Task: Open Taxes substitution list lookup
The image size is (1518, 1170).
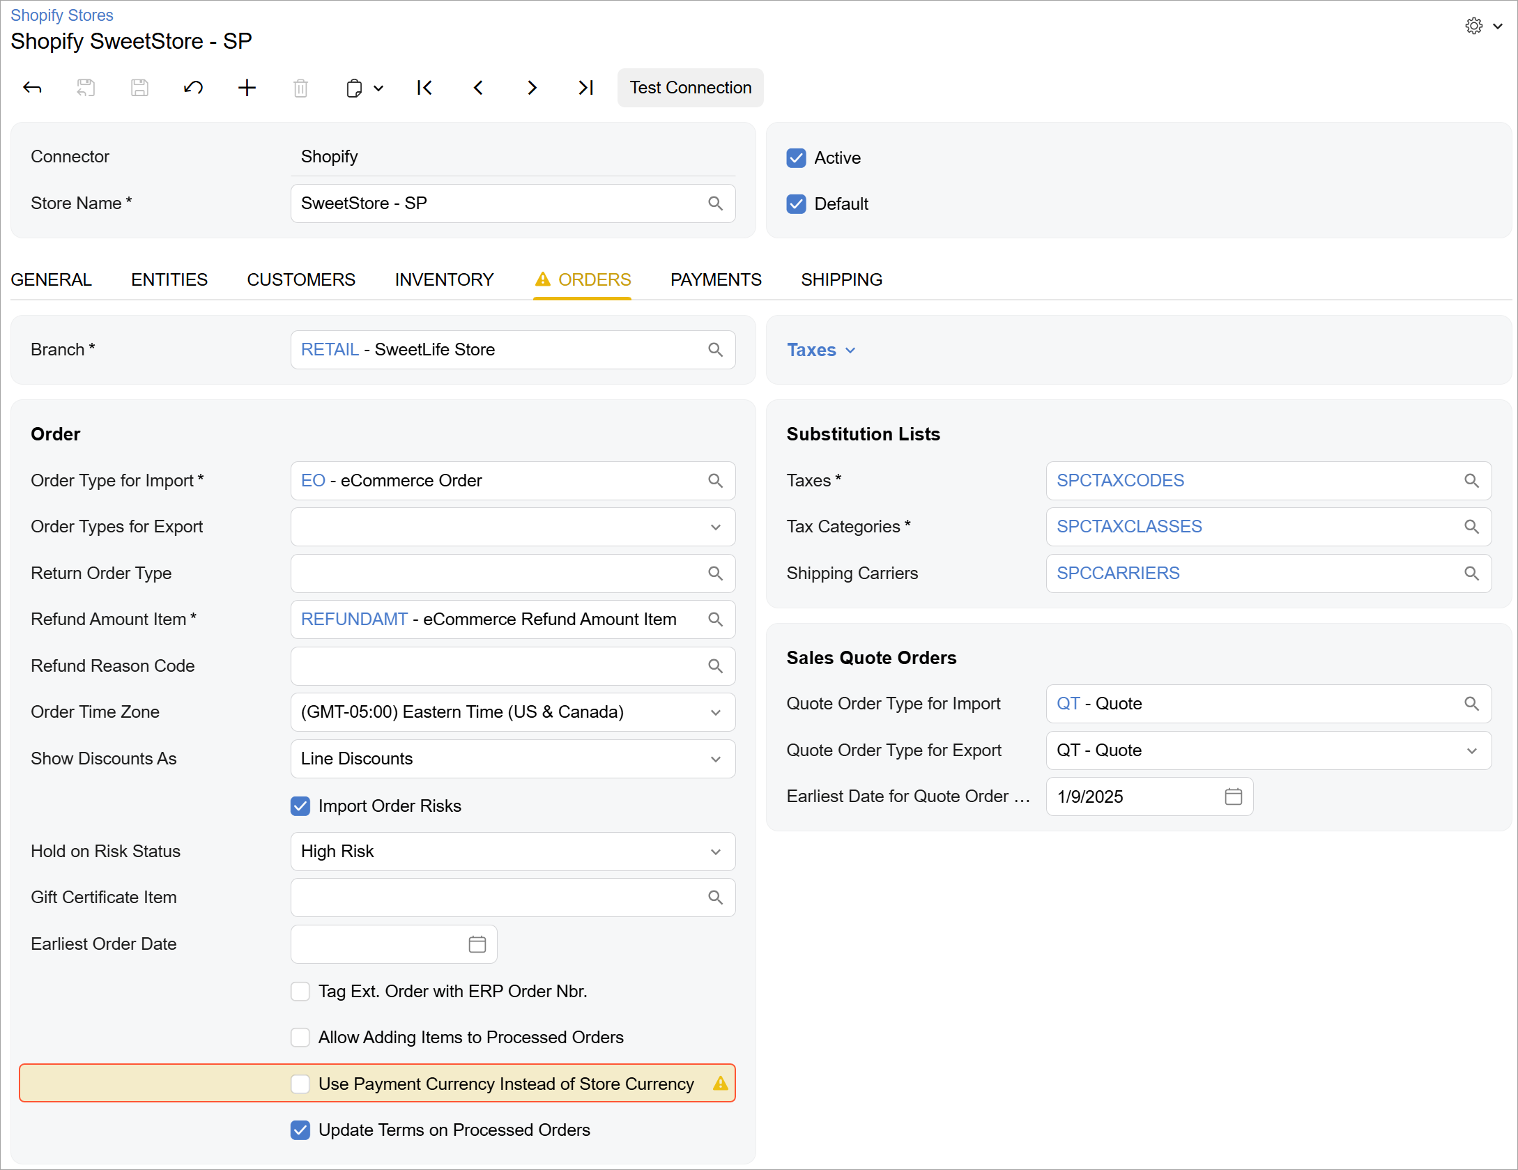Action: (1471, 481)
